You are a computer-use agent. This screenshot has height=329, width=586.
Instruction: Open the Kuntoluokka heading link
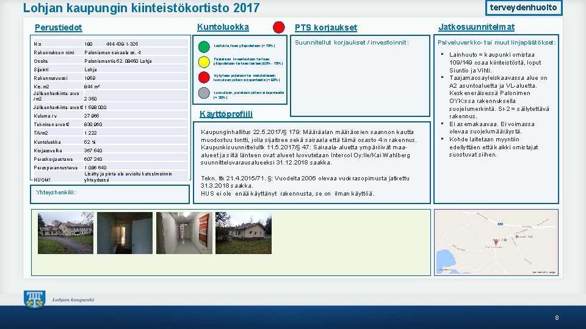[223, 27]
